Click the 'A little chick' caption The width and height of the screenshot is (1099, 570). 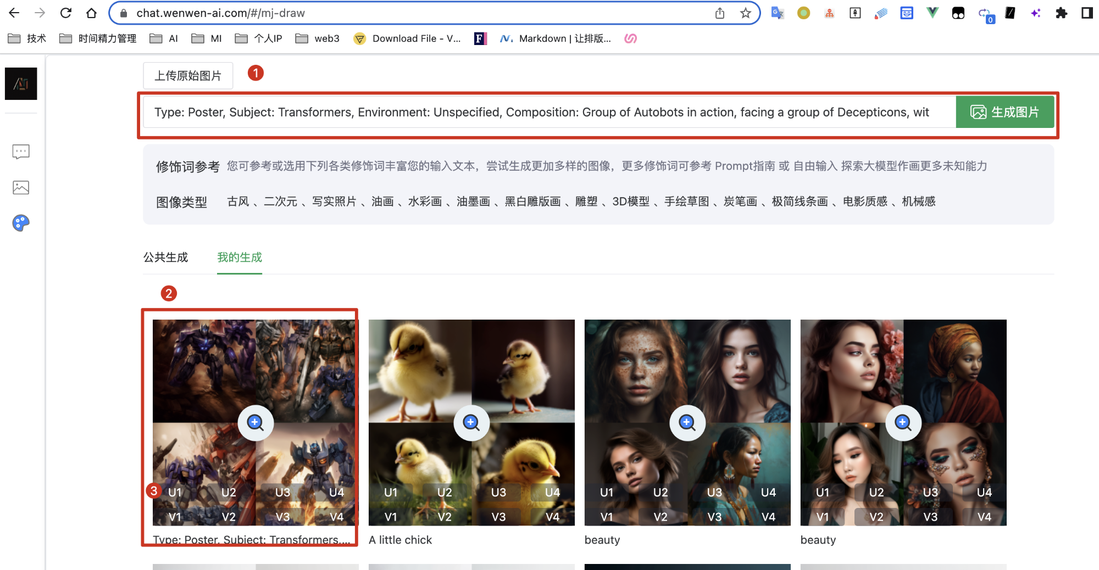400,540
